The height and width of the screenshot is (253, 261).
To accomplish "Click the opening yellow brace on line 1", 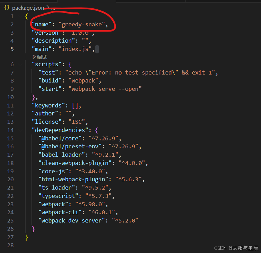I will [x=27, y=17].
